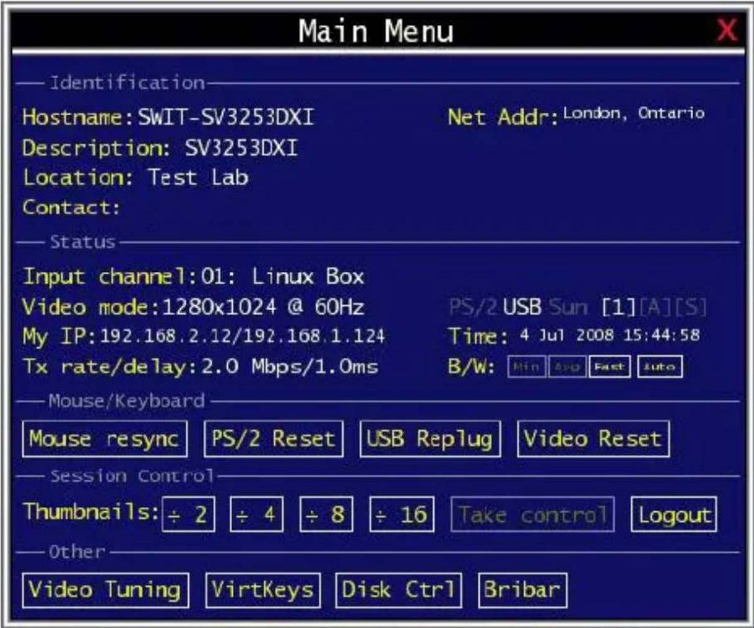The width and height of the screenshot is (754, 628).
Task: Click the Main Menu title
Action: coord(376,31)
